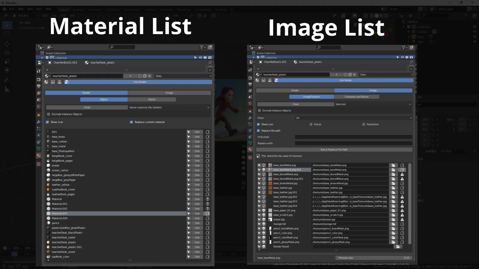Viewport: 479px width, 269px height.
Task: Click the material preview sphere icon next to teacherDesk_plastic
Action: 87,62
